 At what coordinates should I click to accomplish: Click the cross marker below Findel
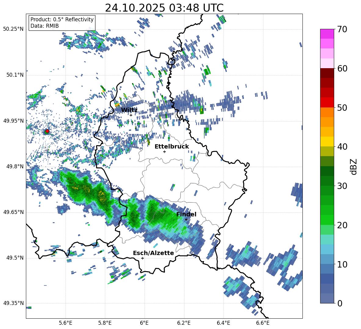186,220
